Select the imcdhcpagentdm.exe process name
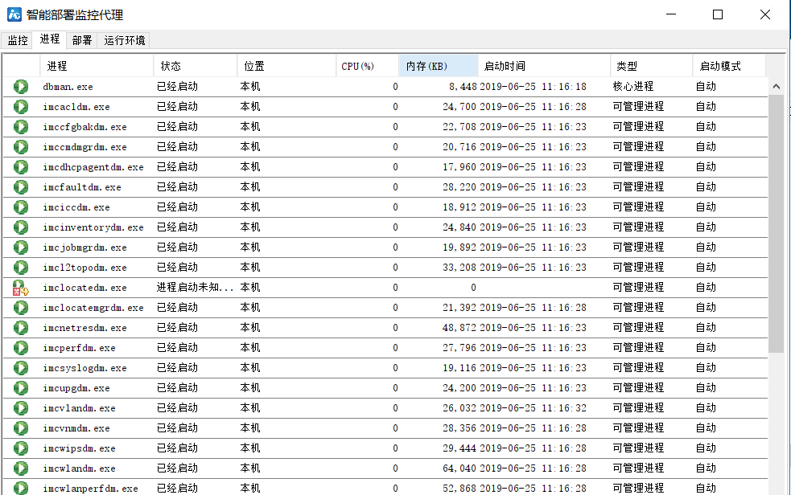Image resolution: width=791 pixels, height=495 pixels. point(93,167)
